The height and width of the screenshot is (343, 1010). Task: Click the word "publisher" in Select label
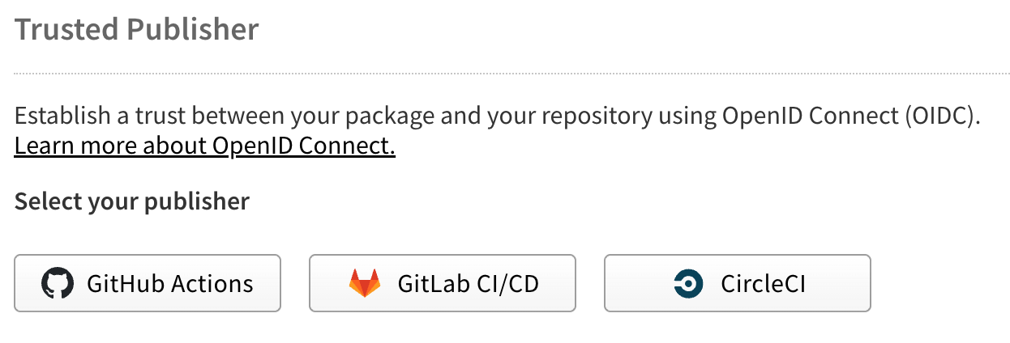click(197, 201)
